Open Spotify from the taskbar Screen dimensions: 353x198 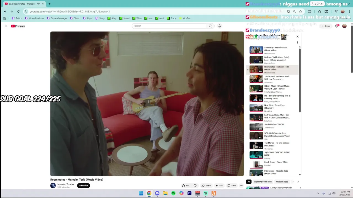[x=173, y=193]
